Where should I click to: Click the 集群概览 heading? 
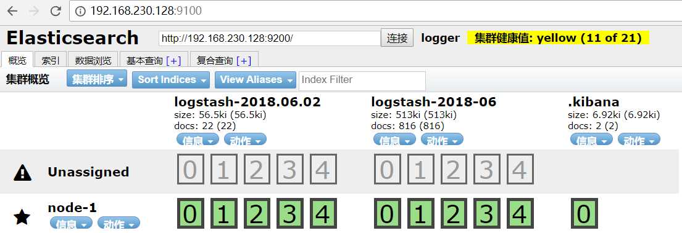(x=27, y=80)
